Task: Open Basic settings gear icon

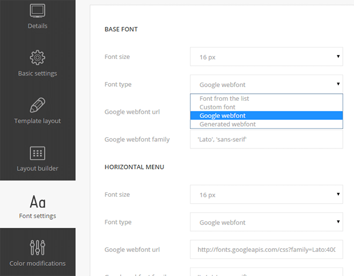Action: [38, 57]
